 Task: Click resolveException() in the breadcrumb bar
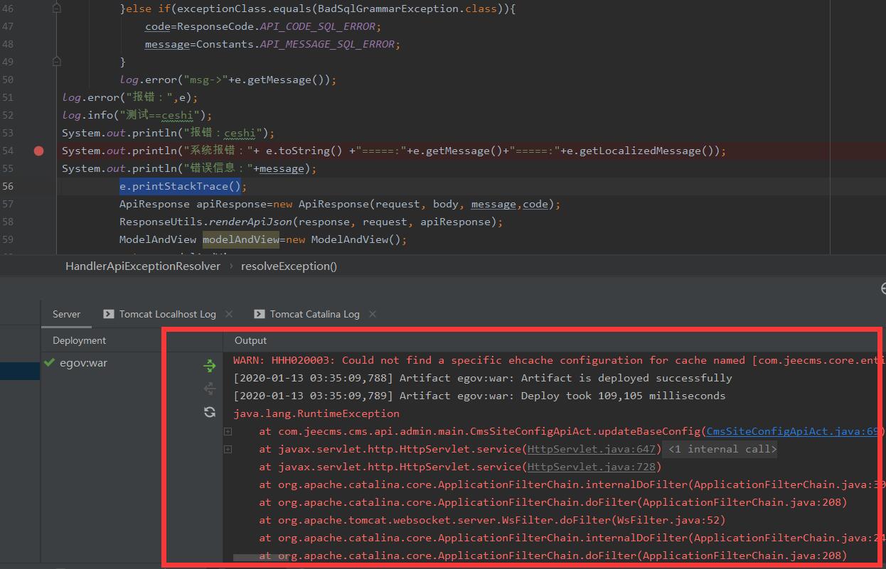point(289,266)
